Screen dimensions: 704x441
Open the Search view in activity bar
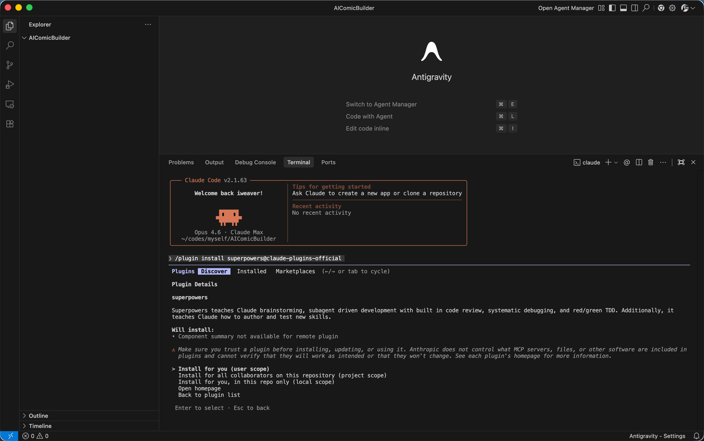(9, 46)
